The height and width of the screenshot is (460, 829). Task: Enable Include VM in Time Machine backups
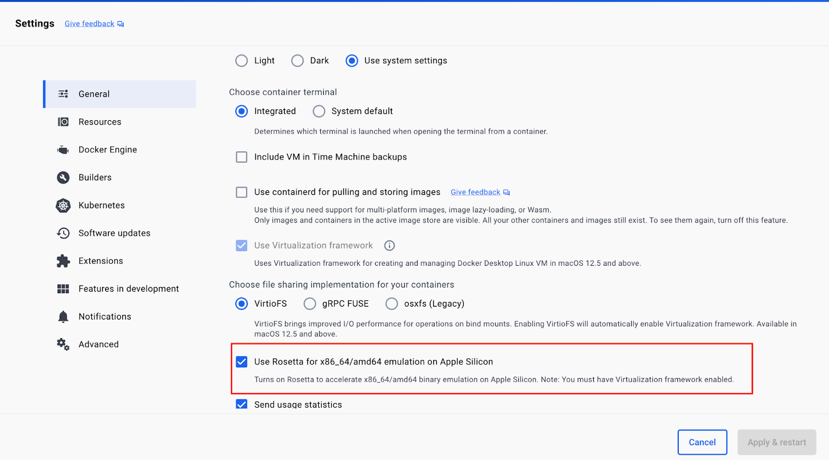[241, 157]
